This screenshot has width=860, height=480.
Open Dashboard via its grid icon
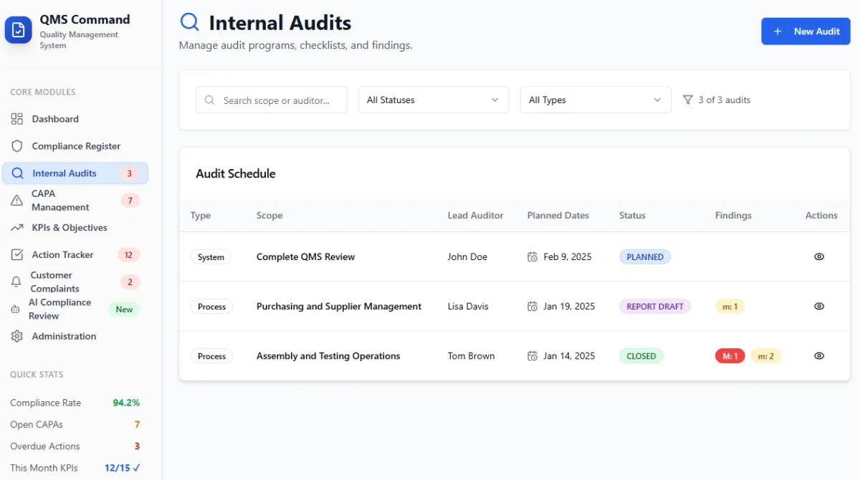click(17, 119)
